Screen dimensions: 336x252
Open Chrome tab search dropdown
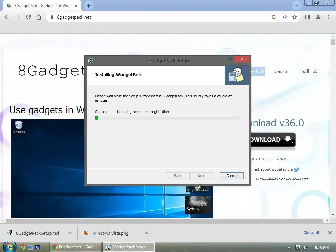(x=297, y=6)
